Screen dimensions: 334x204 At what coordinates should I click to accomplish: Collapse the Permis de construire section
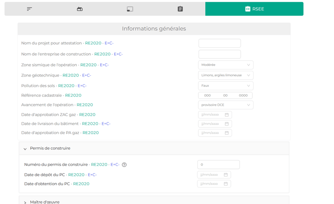(154, 148)
